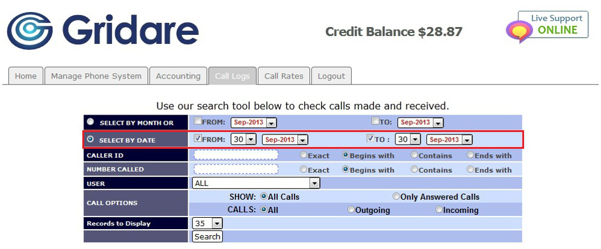Open the Manage Phone System tab
601x249 pixels.
96,76
